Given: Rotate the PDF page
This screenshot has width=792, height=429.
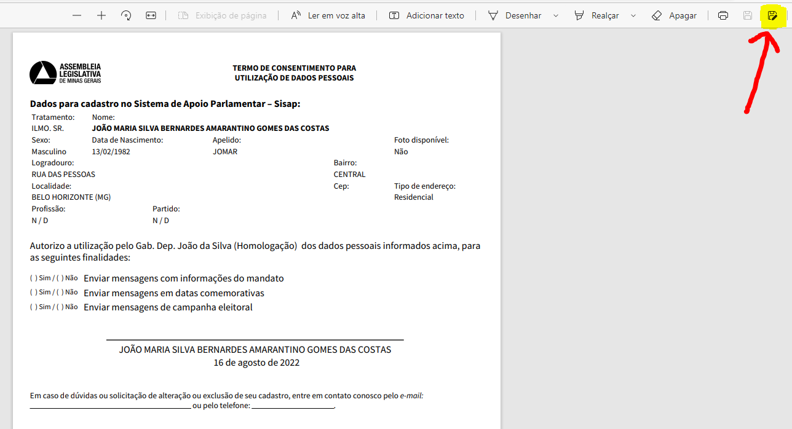Looking at the screenshot, I should pos(126,15).
